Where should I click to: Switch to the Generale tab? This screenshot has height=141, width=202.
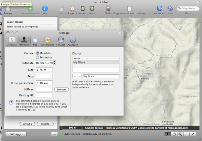click(x=11, y=41)
